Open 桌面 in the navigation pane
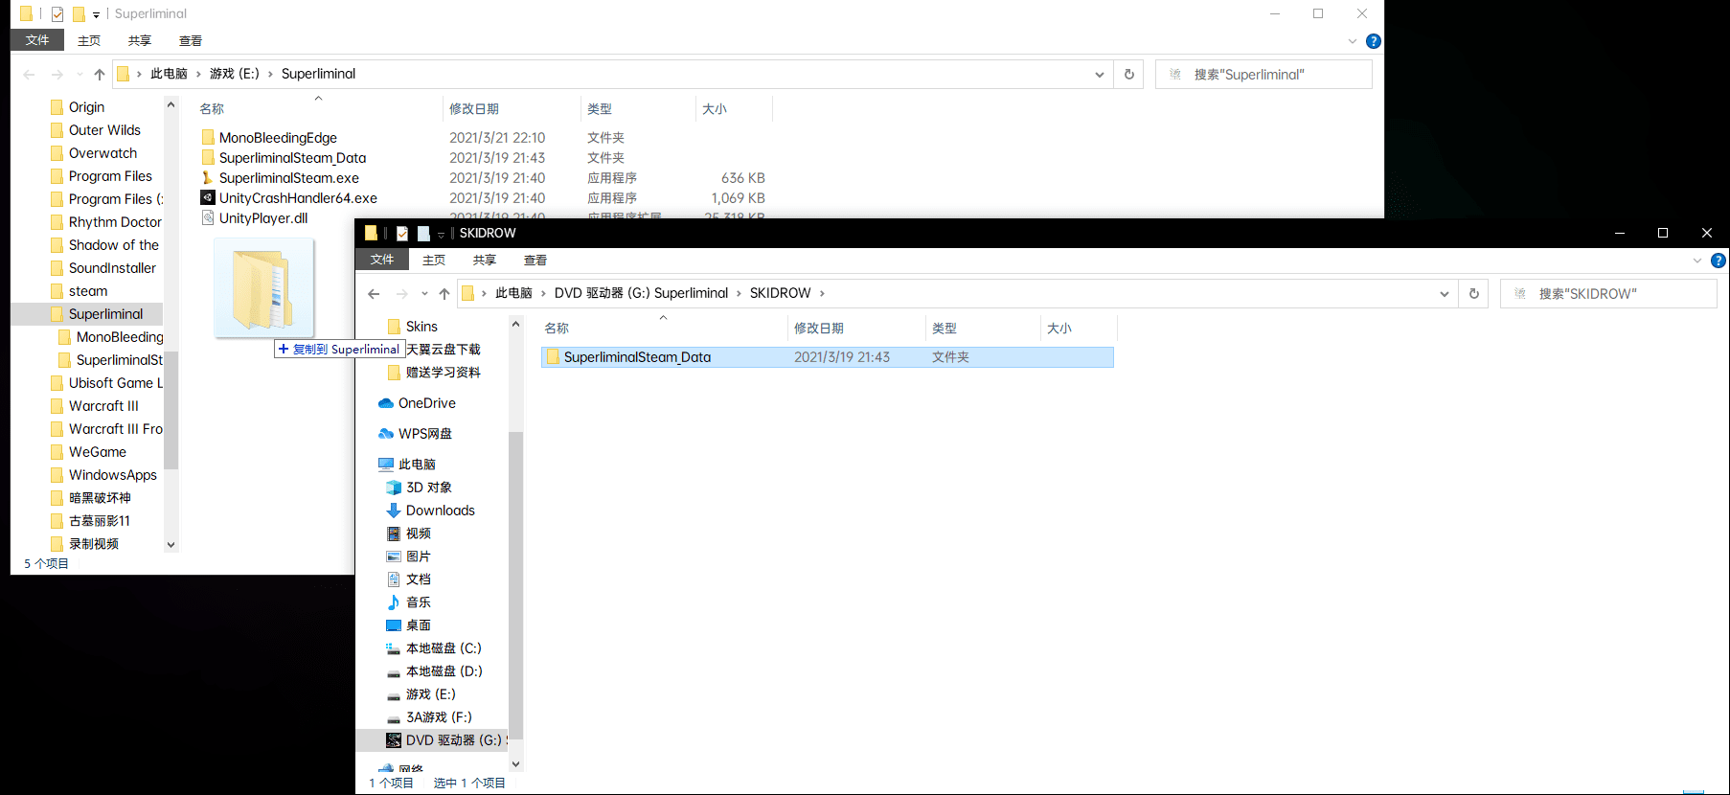The width and height of the screenshot is (1730, 795). [408, 625]
